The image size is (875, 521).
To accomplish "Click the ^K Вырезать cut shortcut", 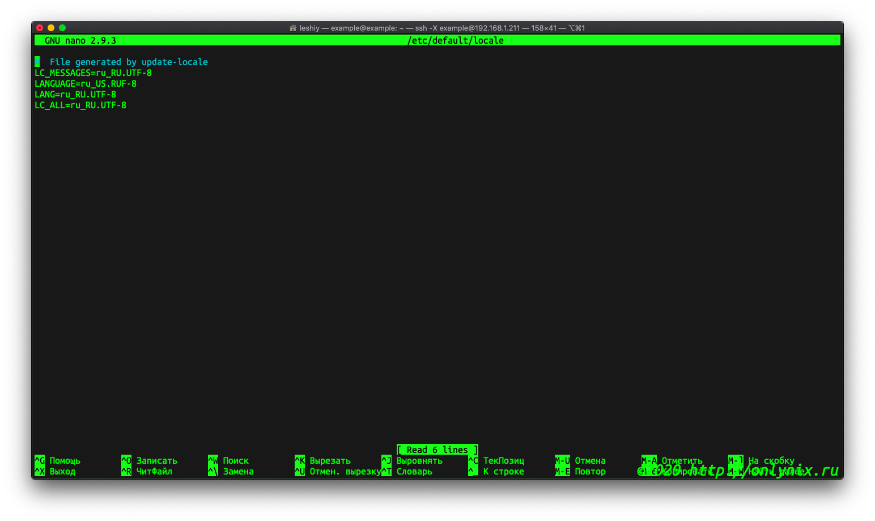I will (x=323, y=460).
